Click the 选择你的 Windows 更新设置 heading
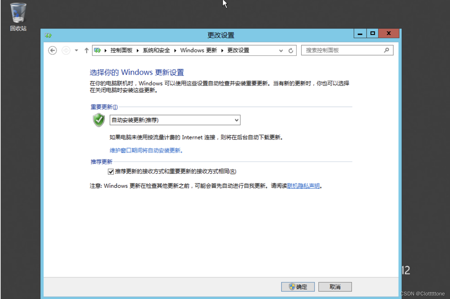Screen dimensions: 450x299 click(x=137, y=72)
